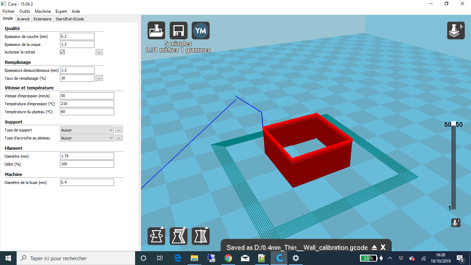Screen dimensions: 471x265
Task: Switch to the Extensions tab
Action: click(42, 19)
